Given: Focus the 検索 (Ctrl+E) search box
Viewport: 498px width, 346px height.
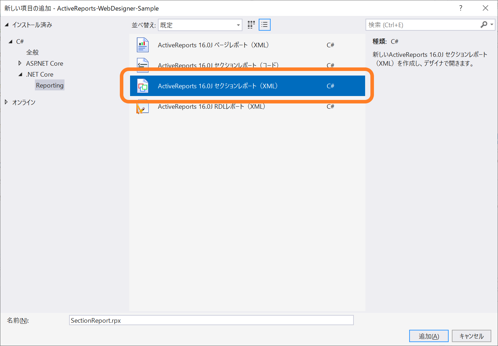Looking at the screenshot, I should point(423,25).
